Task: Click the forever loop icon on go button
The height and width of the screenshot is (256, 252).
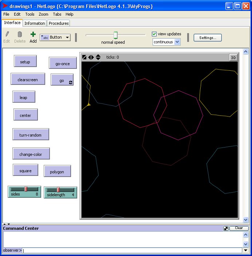Action: click(71, 82)
